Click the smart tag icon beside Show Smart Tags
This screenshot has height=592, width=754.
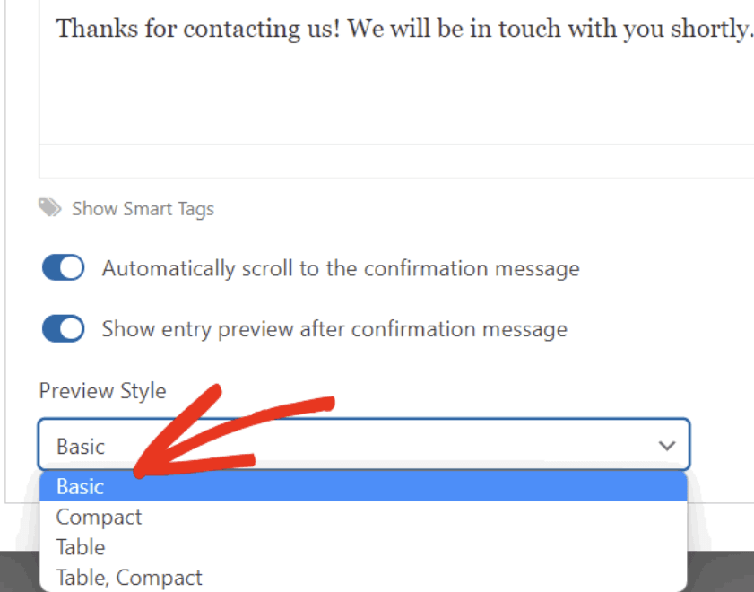[x=51, y=208]
